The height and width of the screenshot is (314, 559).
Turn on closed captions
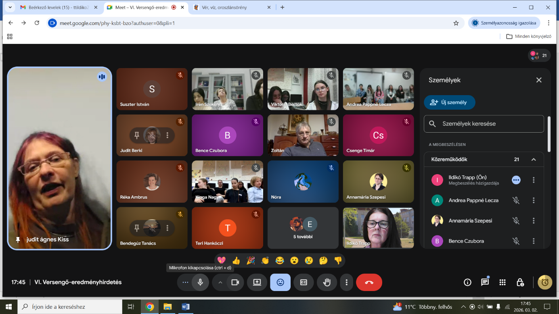(304, 283)
